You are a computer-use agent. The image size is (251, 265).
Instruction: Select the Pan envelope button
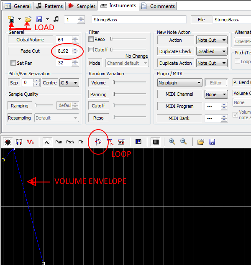59,142
